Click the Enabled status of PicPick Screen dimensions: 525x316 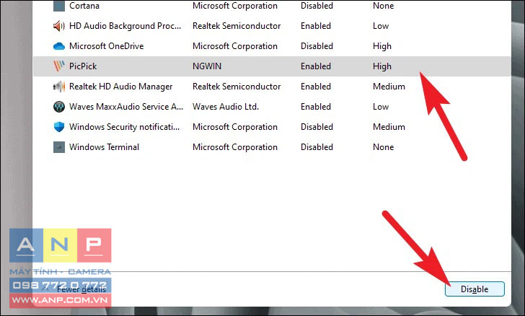click(x=316, y=66)
